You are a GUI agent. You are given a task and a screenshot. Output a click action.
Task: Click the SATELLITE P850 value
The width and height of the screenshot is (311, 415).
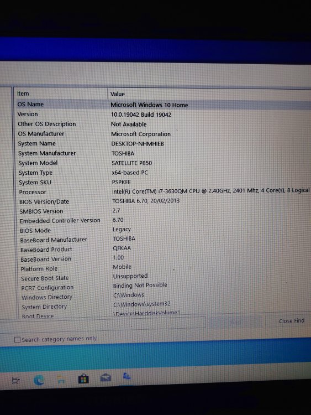[x=132, y=163]
